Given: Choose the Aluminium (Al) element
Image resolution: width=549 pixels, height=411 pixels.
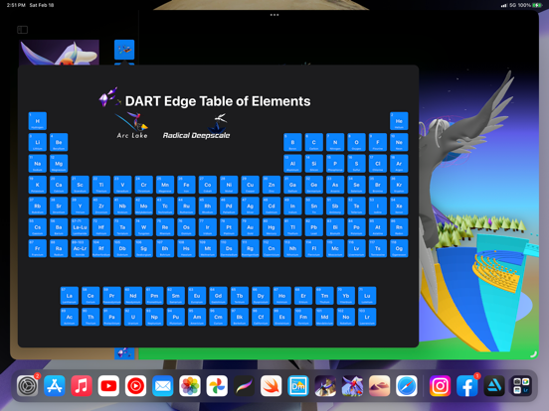Looking at the screenshot, I should tap(292, 164).
